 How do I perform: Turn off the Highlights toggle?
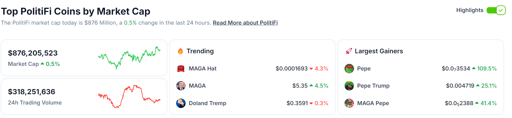point(496,10)
